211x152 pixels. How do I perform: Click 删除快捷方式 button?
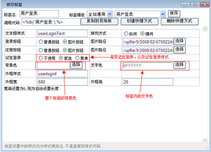pyautogui.click(x=179, y=22)
